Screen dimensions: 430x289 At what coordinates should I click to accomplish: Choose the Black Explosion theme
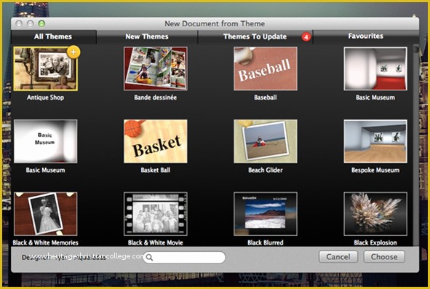375,214
